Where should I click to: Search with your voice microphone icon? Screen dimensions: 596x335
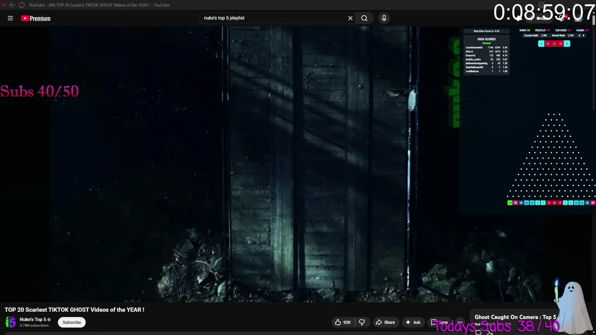[384, 18]
